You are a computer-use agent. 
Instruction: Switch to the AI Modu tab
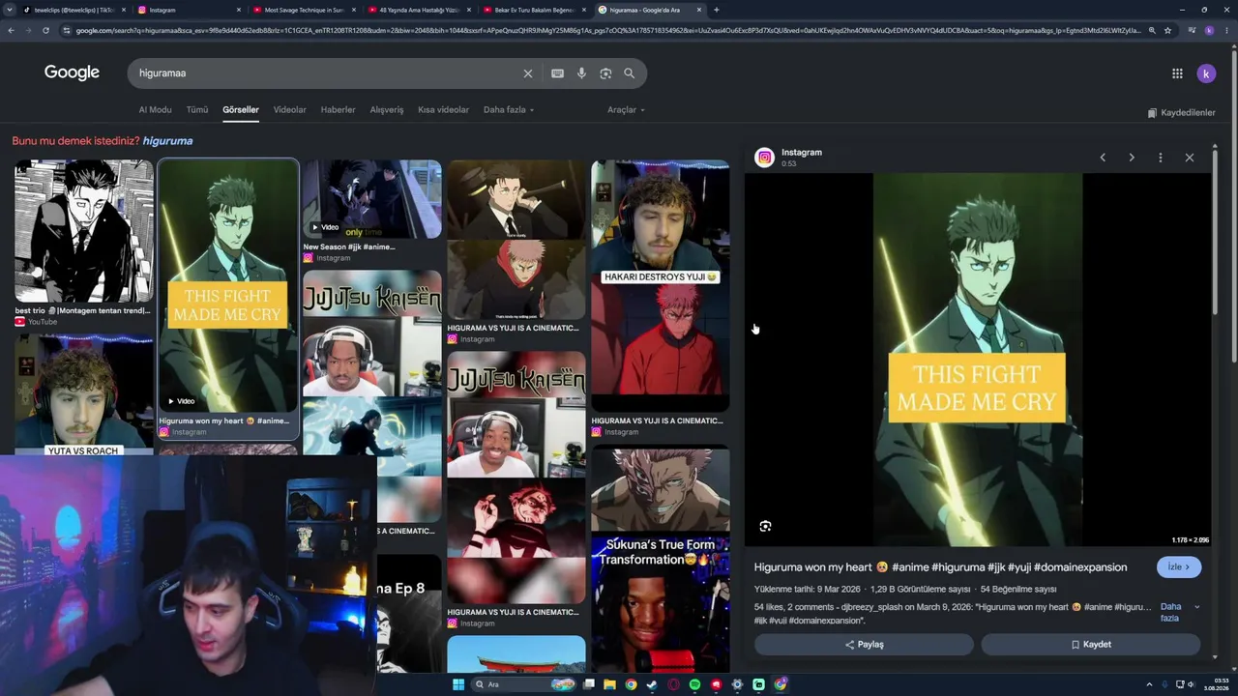click(155, 110)
